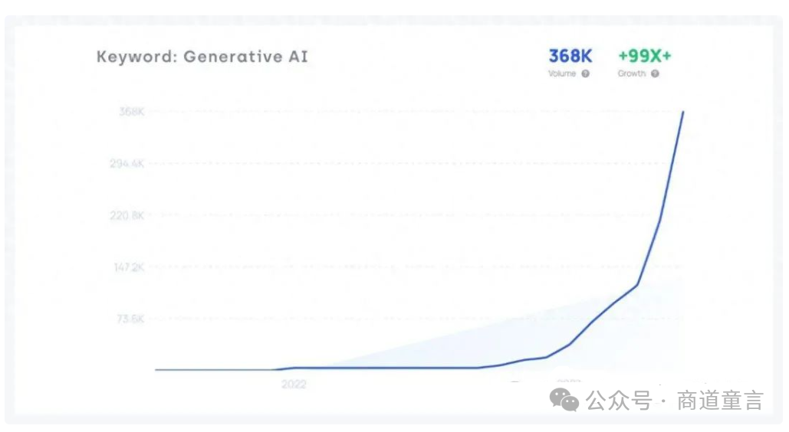Click the 294.4K y-axis label
This screenshot has height=432, width=789.
[x=127, y=164]
